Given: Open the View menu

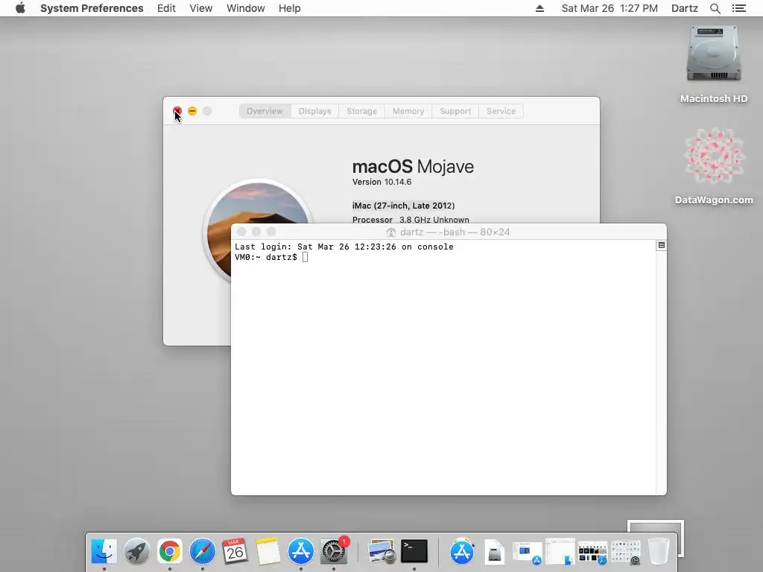Looking at the screenshot, I should click(201, 8).
